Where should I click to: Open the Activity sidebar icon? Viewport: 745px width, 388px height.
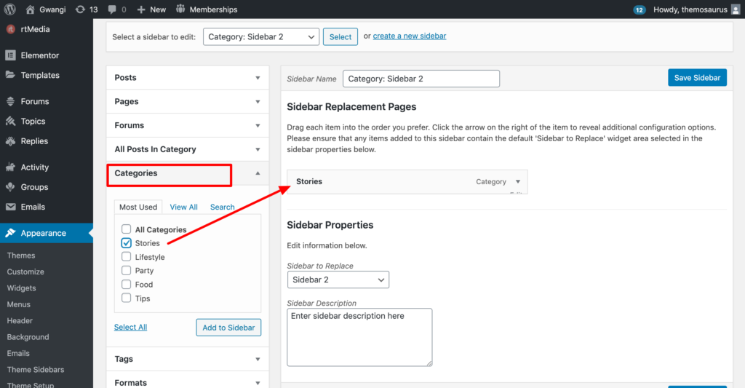[10, 167]
